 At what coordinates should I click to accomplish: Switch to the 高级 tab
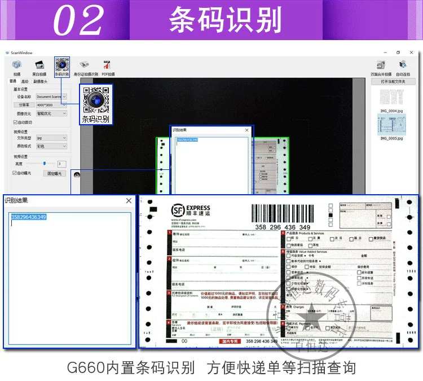[x=25, y=81]
